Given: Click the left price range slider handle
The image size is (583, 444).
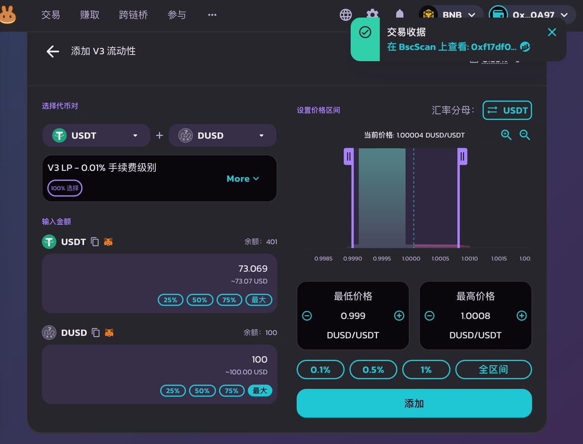Looking at the screenshot, I should pyautogui.click(x=348, y=156).
